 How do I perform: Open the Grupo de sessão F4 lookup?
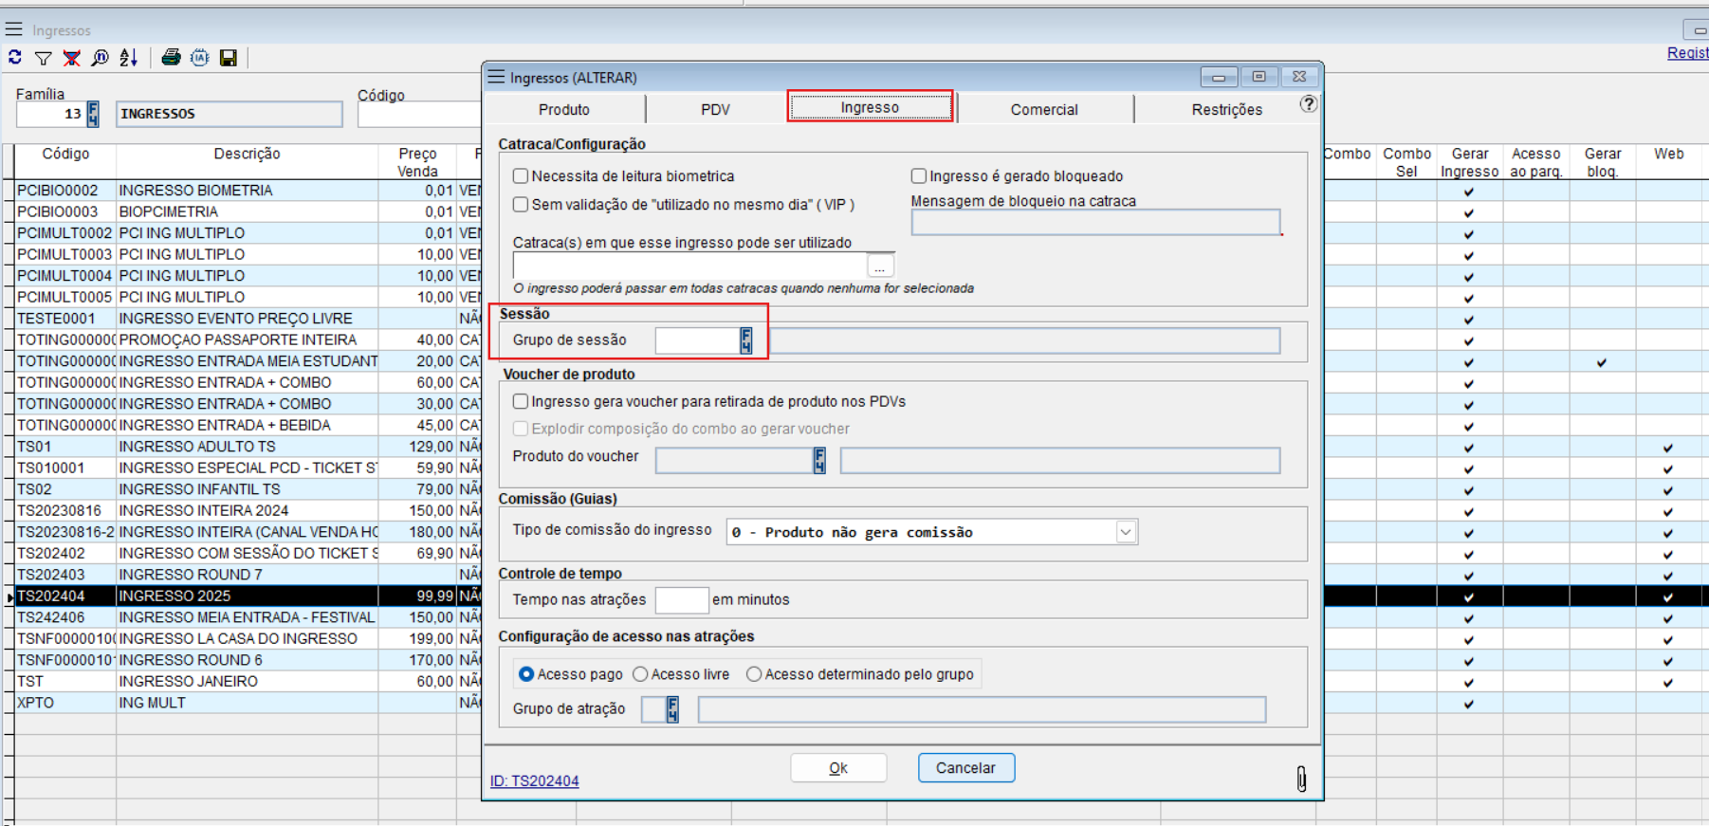746,340
